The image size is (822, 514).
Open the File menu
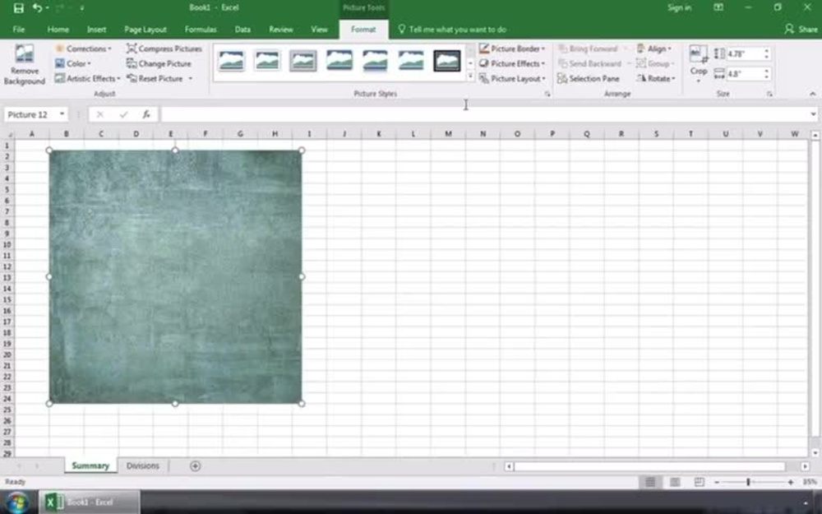pyautogui.click(x=19, y=30)
